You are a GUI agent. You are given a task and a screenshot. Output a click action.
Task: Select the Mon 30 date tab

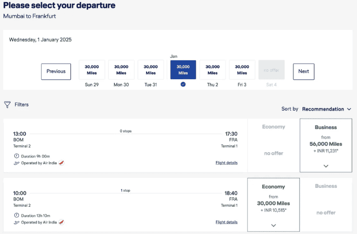tap(121, 70)
